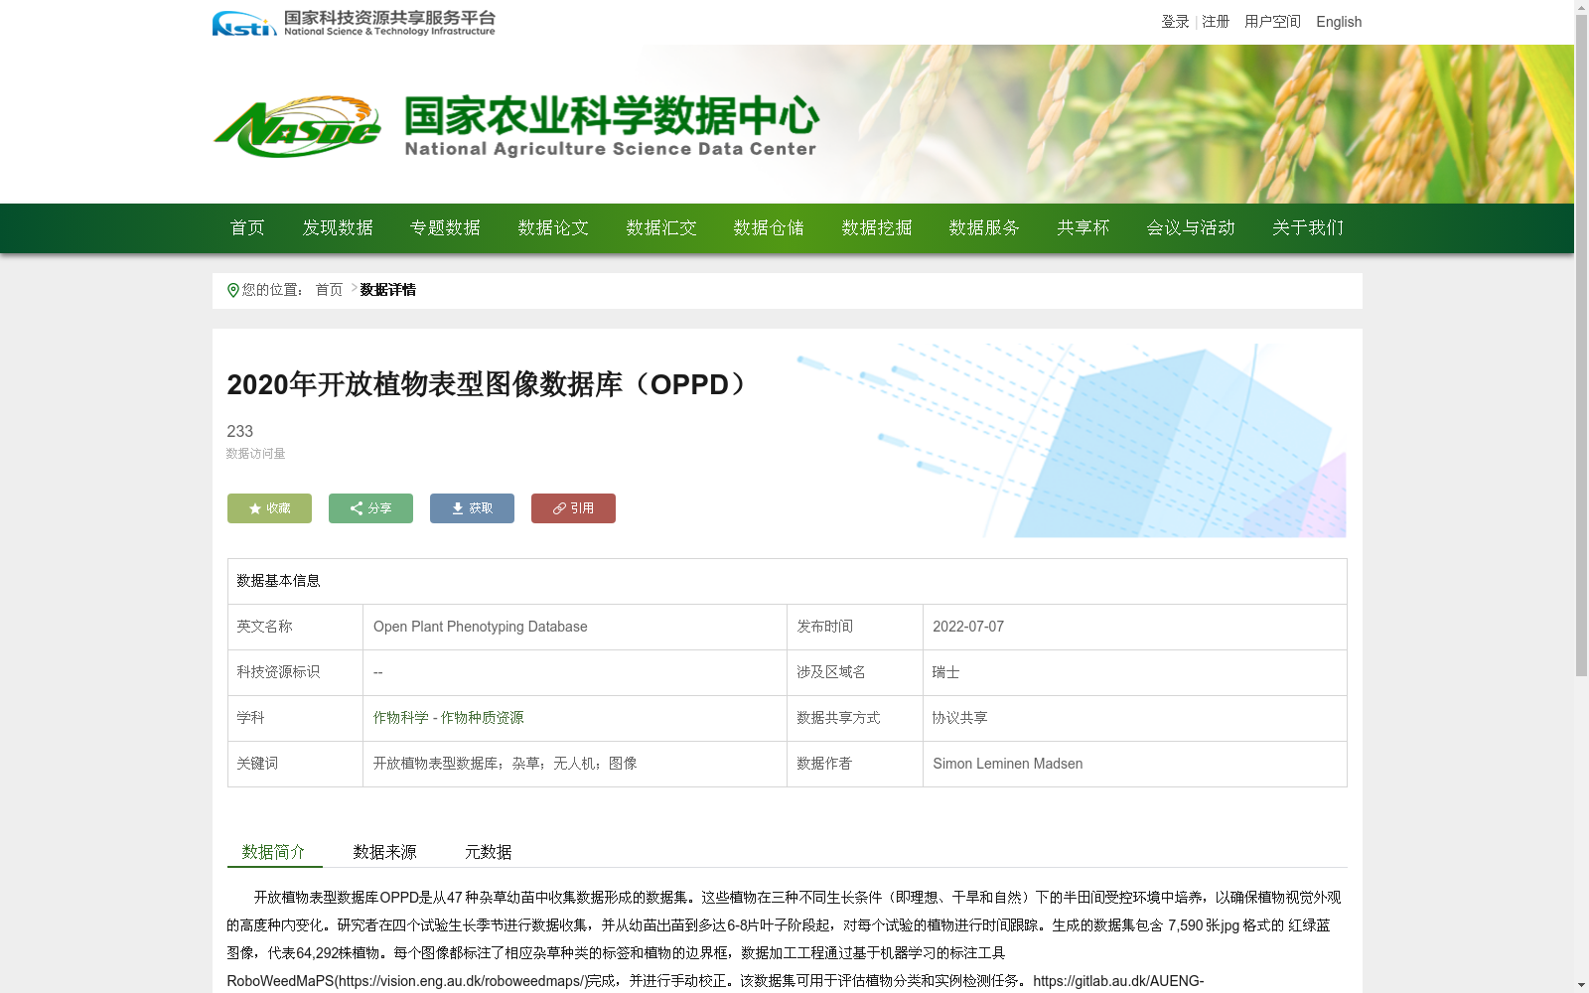Screen dimensions: 1589x993
Task: Click the 科技资源标识 label cell
Action: [296, 673]
